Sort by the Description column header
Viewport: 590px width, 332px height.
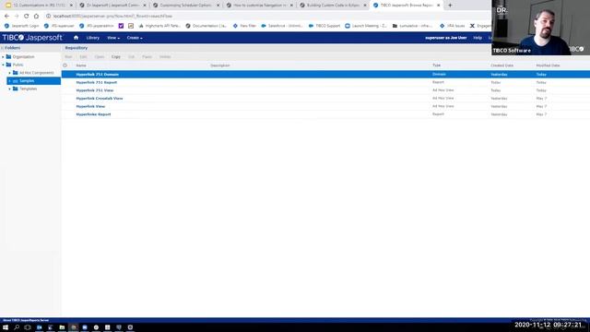220,65
